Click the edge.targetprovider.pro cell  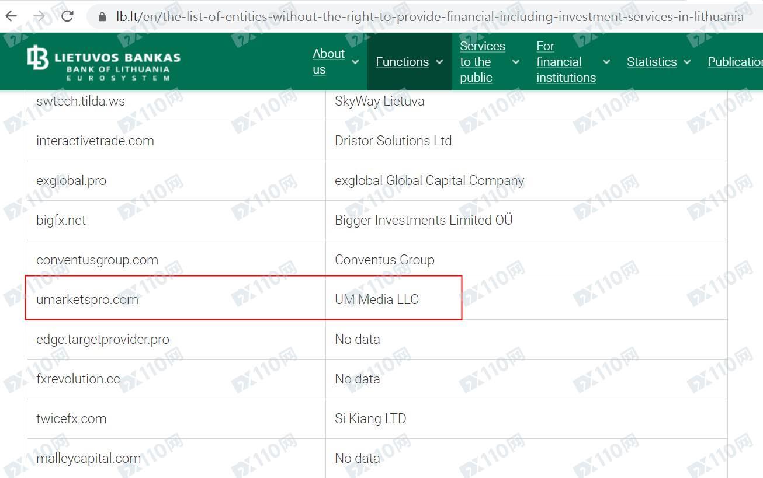pos(176,339)
